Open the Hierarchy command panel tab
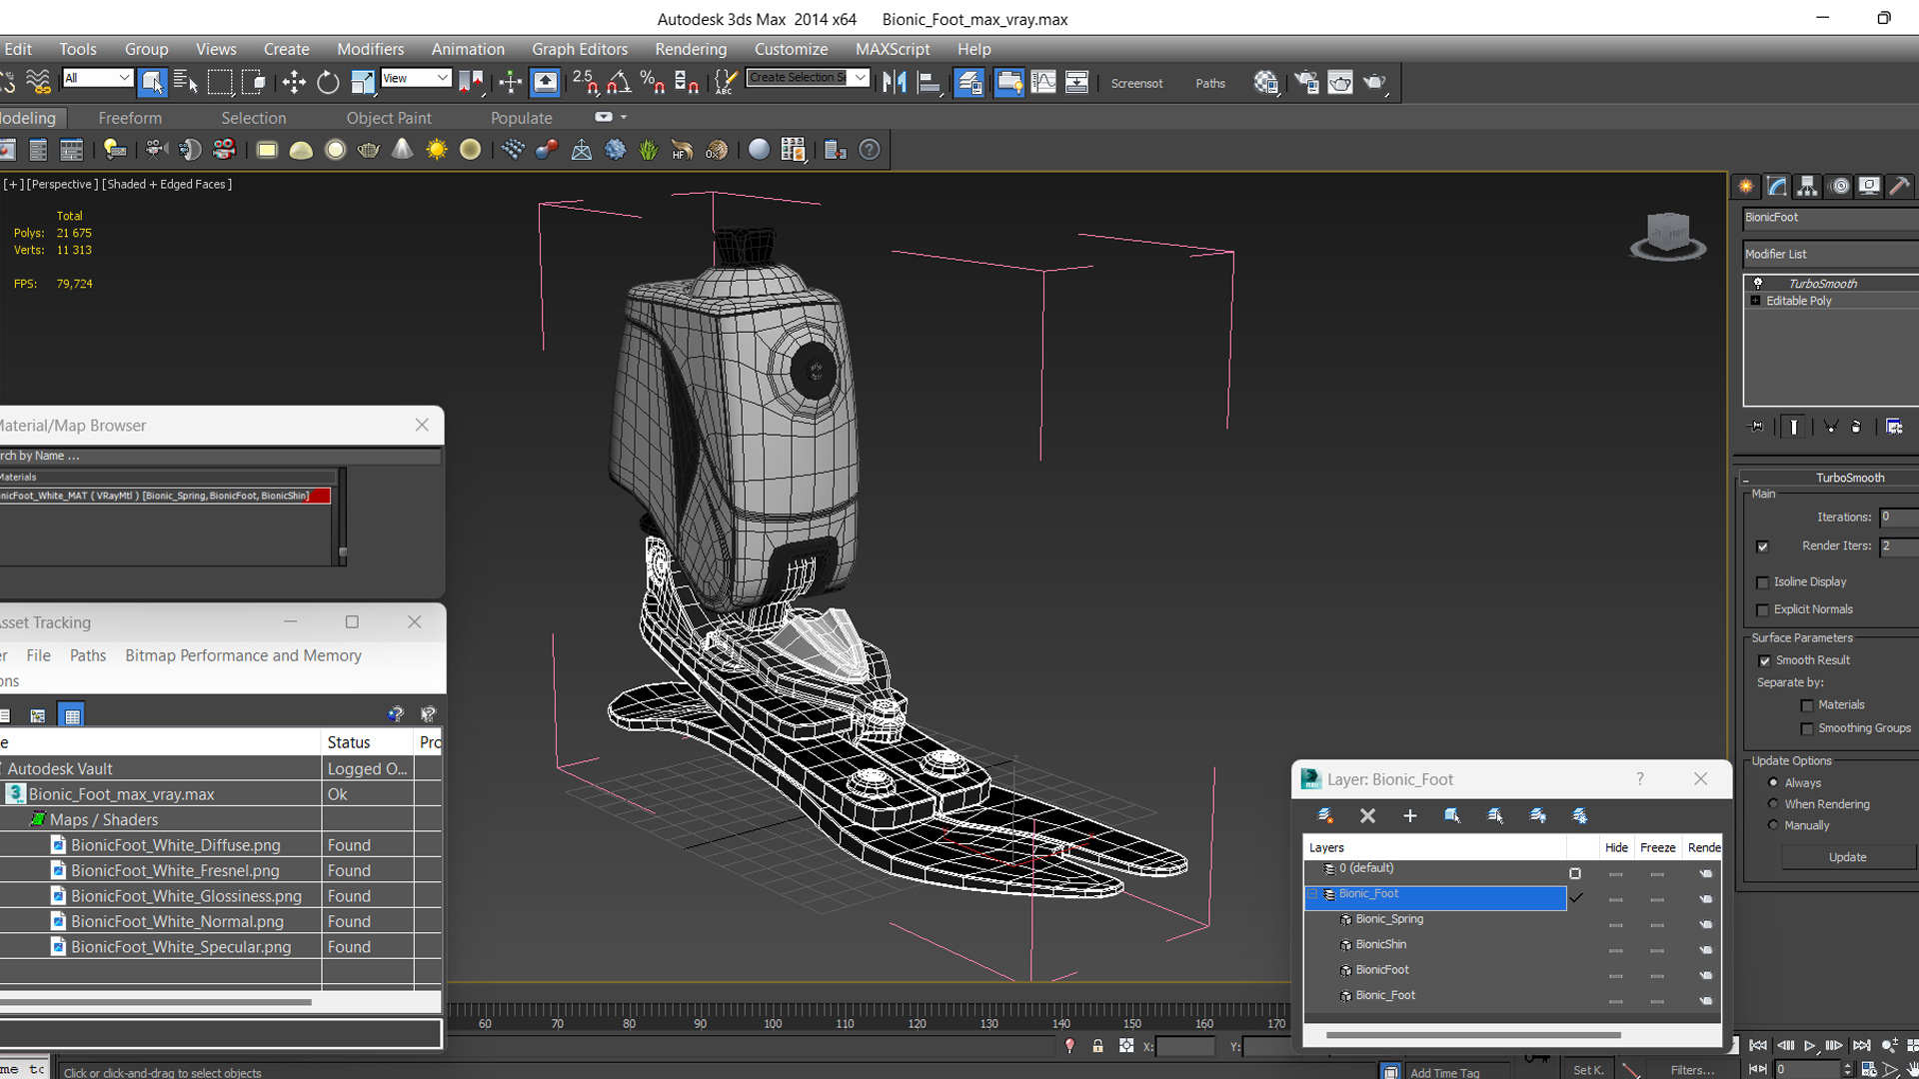1919x1079 pixels. coord(1807,186)
